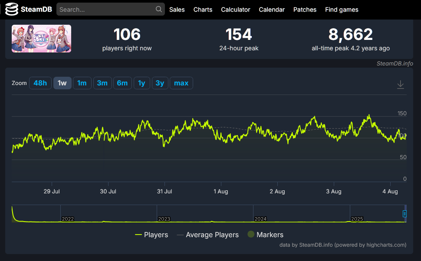
Task: Click the 'players right now' label
Action: 127,48
